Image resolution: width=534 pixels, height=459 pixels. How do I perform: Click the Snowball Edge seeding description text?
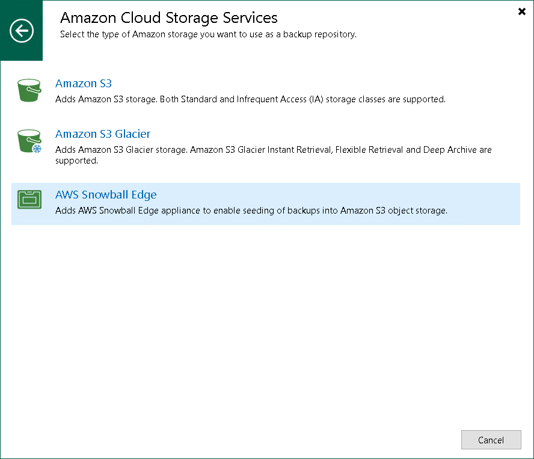tap(251, 211)
